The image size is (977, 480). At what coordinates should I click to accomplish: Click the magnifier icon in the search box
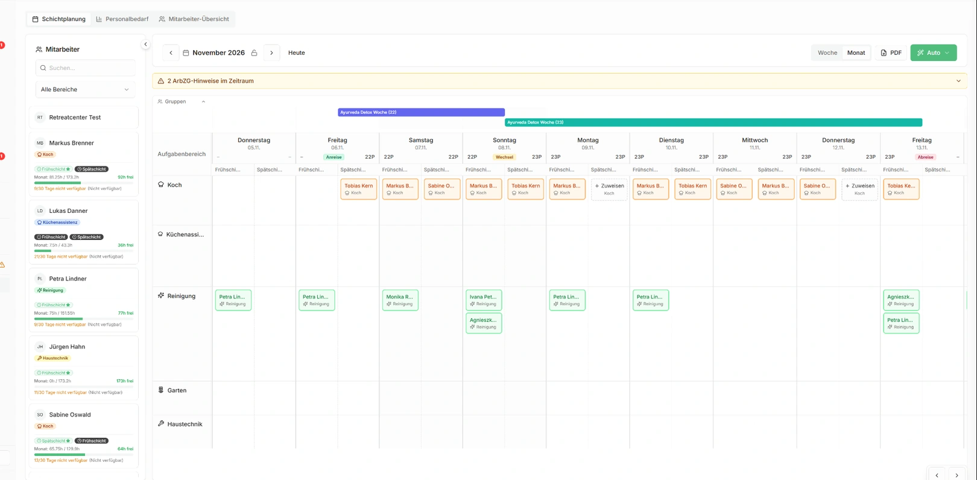43,68
